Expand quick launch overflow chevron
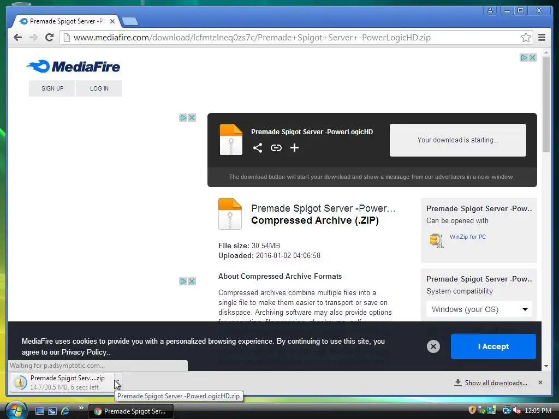Screen dimensions: 559x419 pyautogui.click(x=81, y=408)
